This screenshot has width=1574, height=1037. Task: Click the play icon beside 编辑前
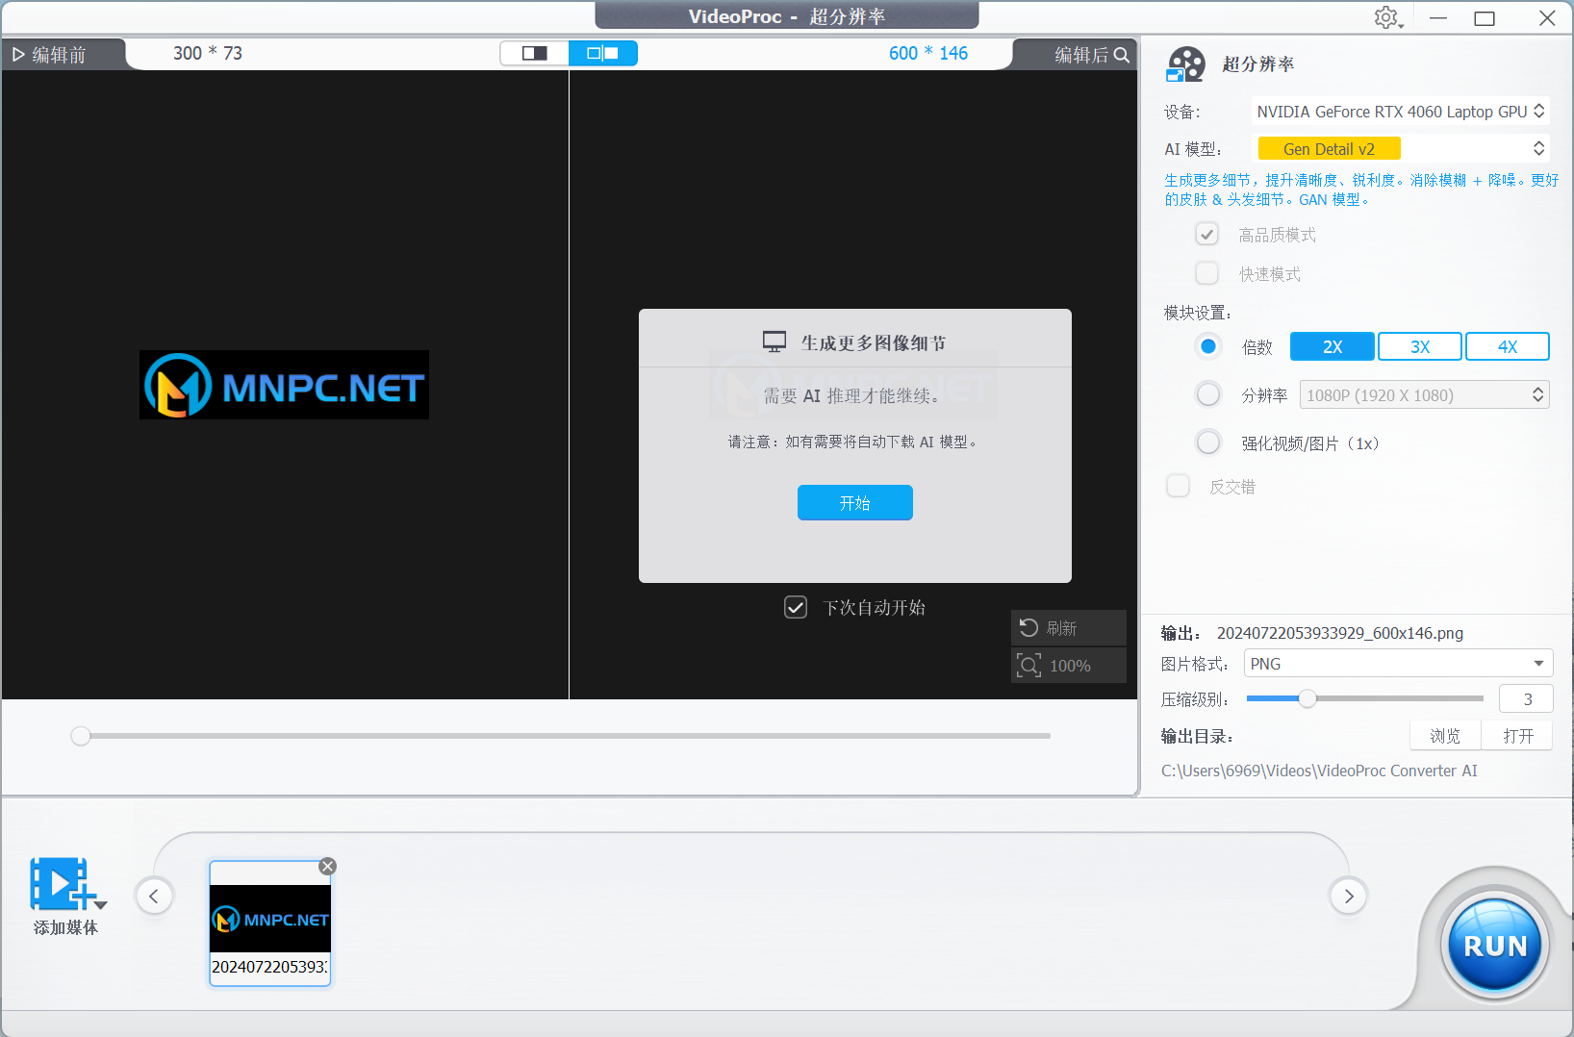18,55
